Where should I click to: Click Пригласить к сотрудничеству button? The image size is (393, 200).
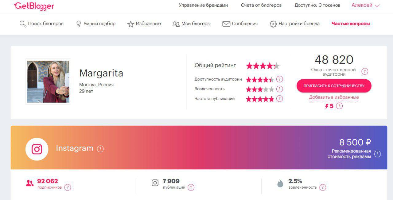tap(334, 86)
